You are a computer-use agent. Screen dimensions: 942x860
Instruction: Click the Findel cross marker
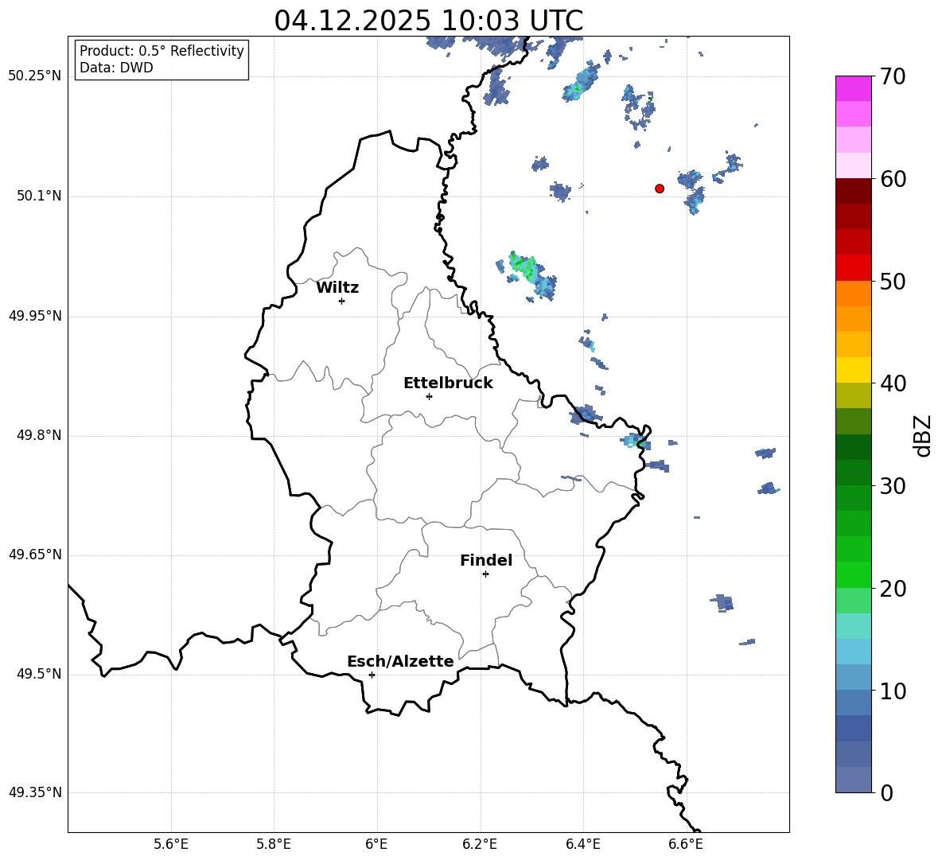click(x=485, y=574)
